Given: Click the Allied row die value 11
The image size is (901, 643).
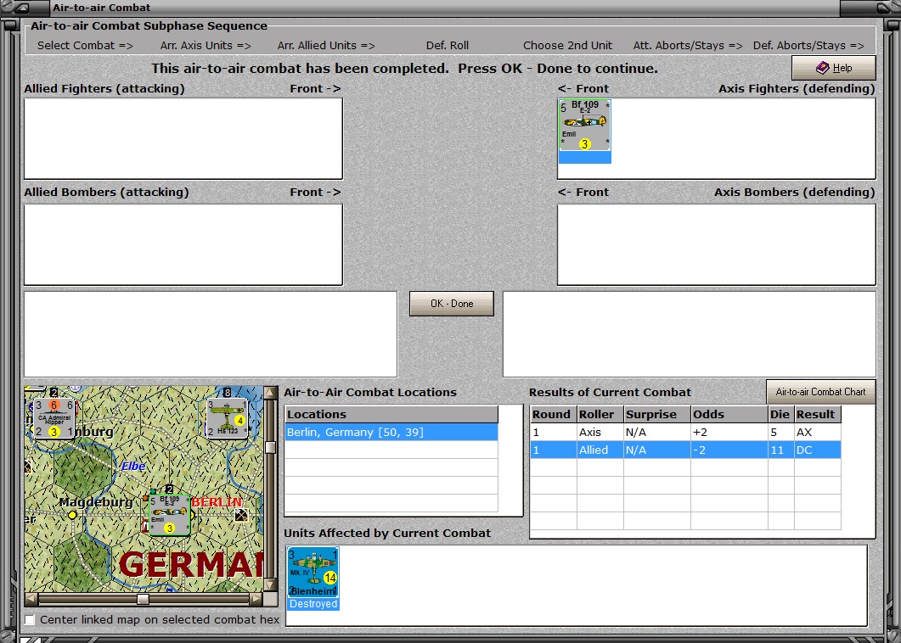Looking at the screenshot, I should click(x=781, y=450).
